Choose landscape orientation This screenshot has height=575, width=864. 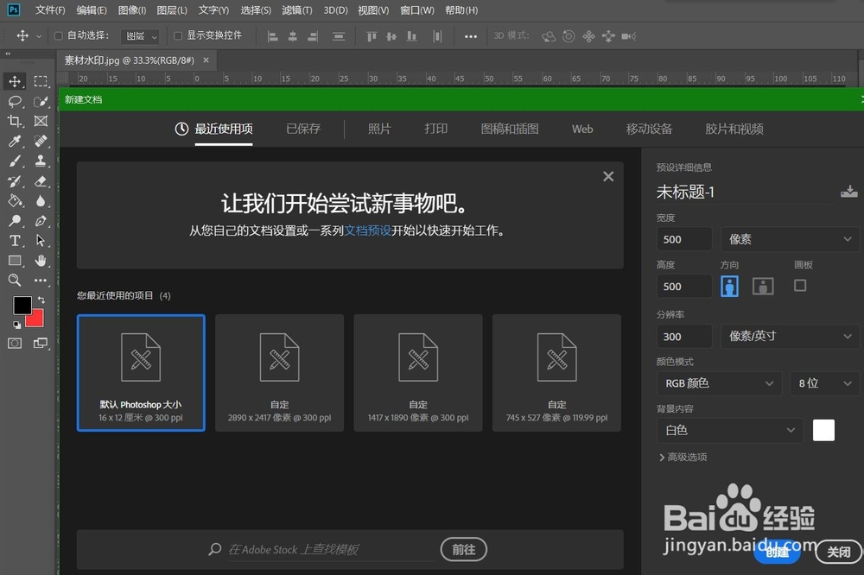[x=763, y=287]
